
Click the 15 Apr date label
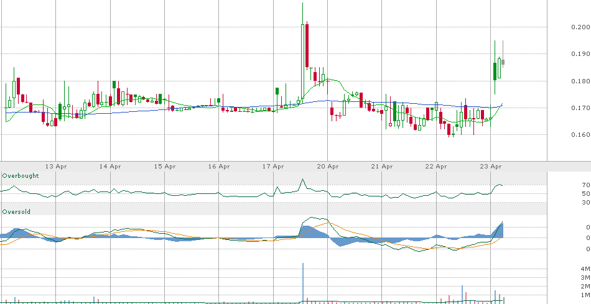[x=164, y=166]
